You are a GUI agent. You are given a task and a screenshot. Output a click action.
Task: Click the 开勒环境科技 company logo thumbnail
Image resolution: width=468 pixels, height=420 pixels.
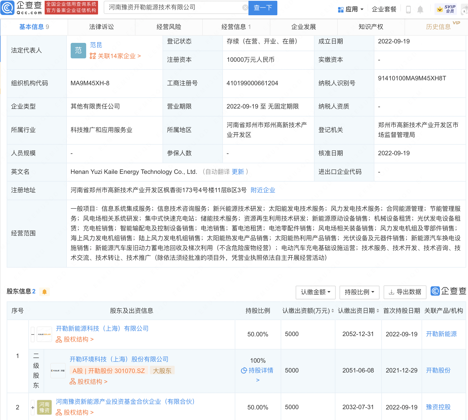58,371
